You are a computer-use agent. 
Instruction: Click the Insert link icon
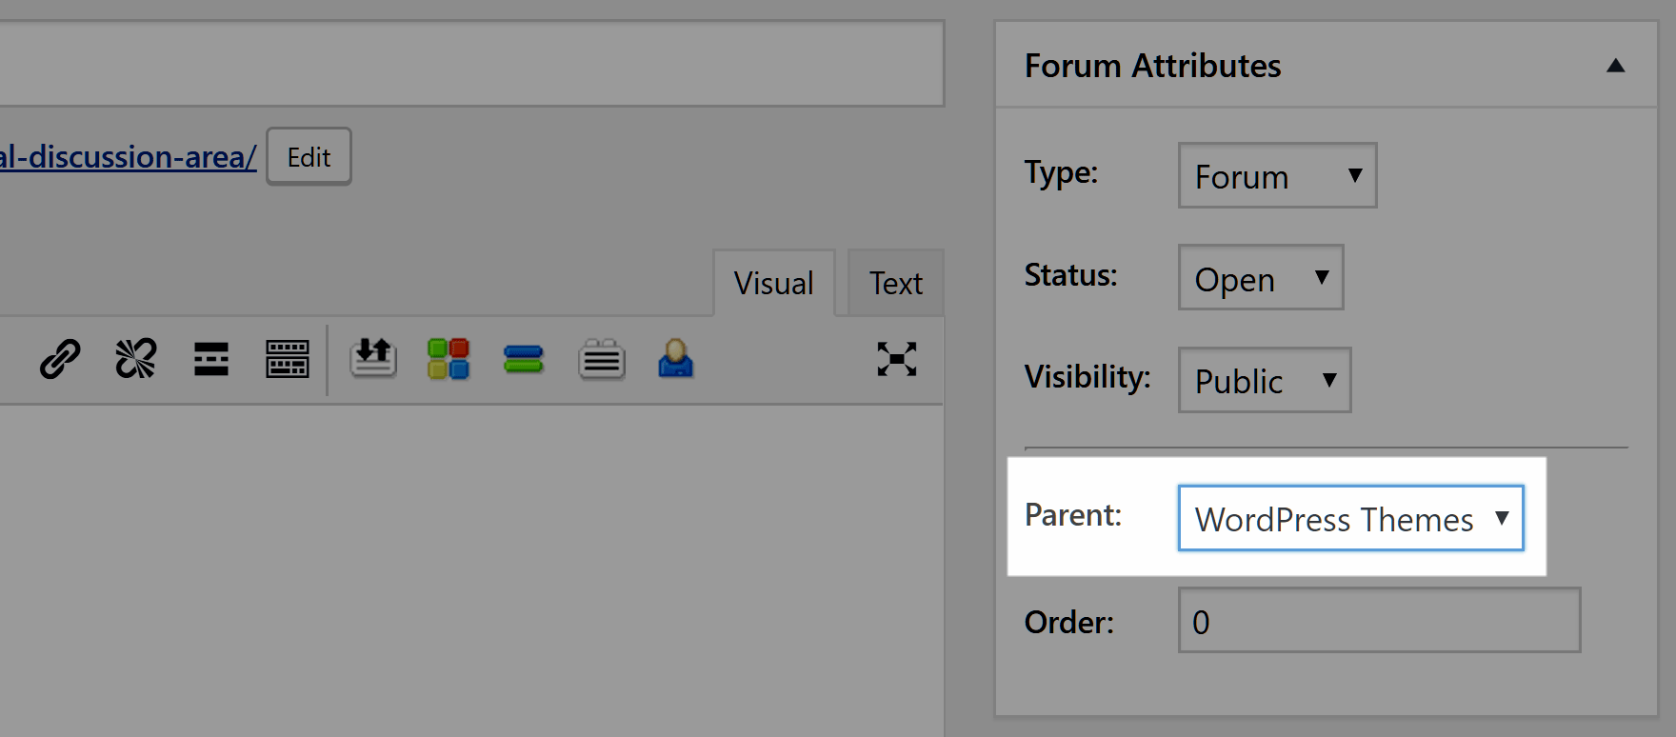click(x=60, y=359)
